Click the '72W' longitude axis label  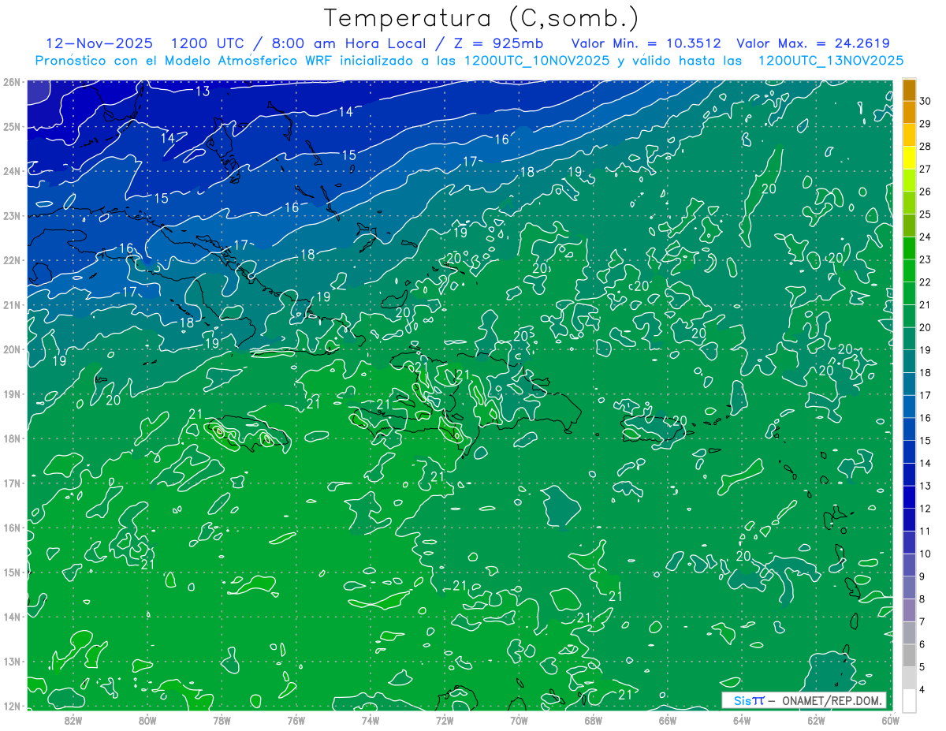(445, 720)
